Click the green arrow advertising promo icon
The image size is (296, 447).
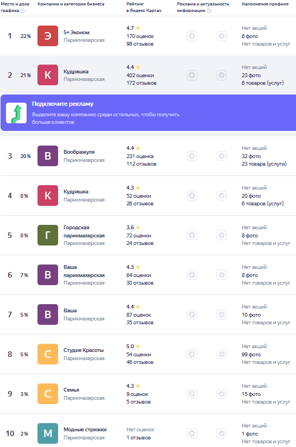tap(16, 113)
